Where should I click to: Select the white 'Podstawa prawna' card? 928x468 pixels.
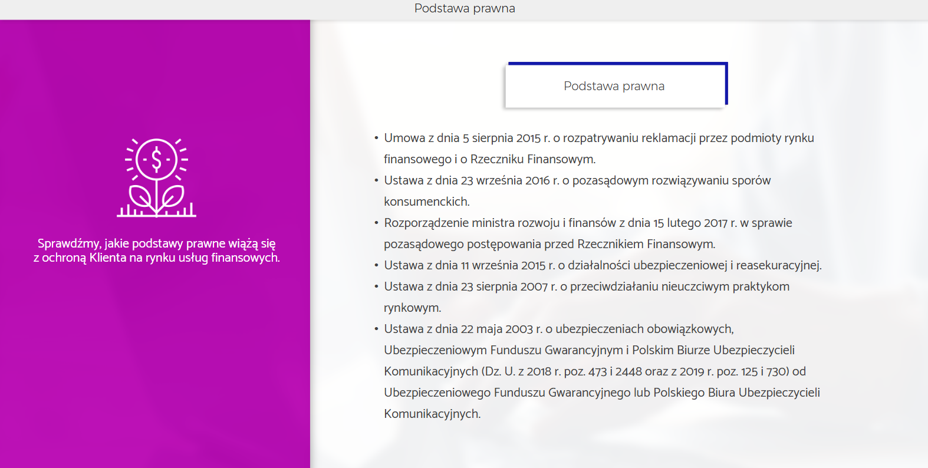(x=614, y=86)
